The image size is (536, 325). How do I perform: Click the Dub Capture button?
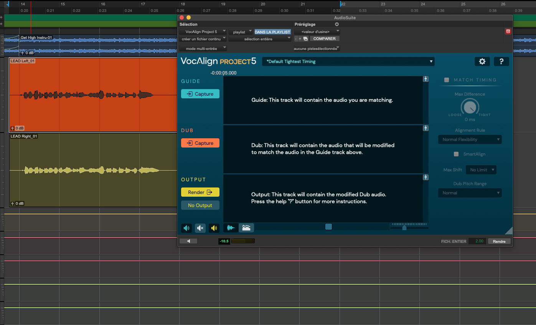[x=200, y=143]
